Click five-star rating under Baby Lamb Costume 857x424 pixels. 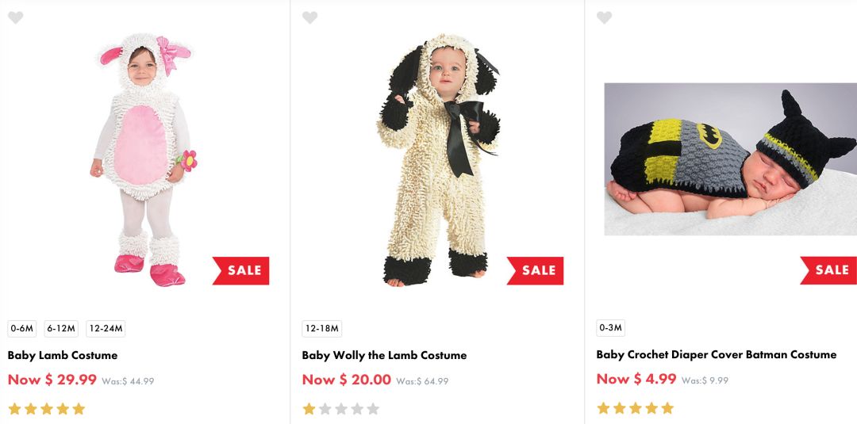46,409
